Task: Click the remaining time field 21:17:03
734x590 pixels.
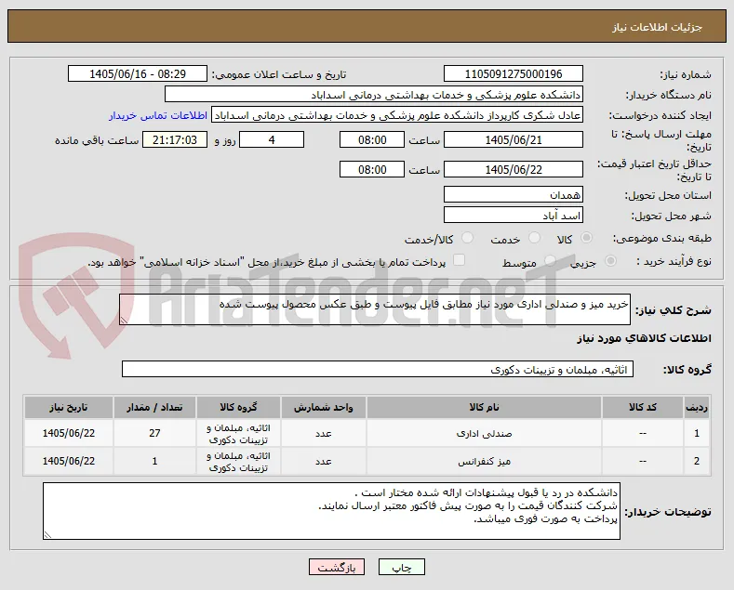Action: tap(175, 139)
